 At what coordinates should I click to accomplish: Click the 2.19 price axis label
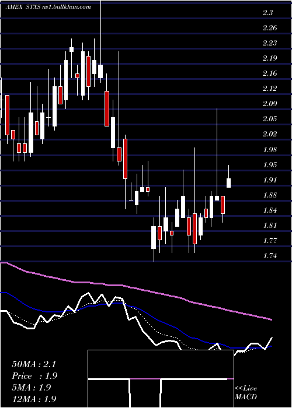tap(270, 58)
